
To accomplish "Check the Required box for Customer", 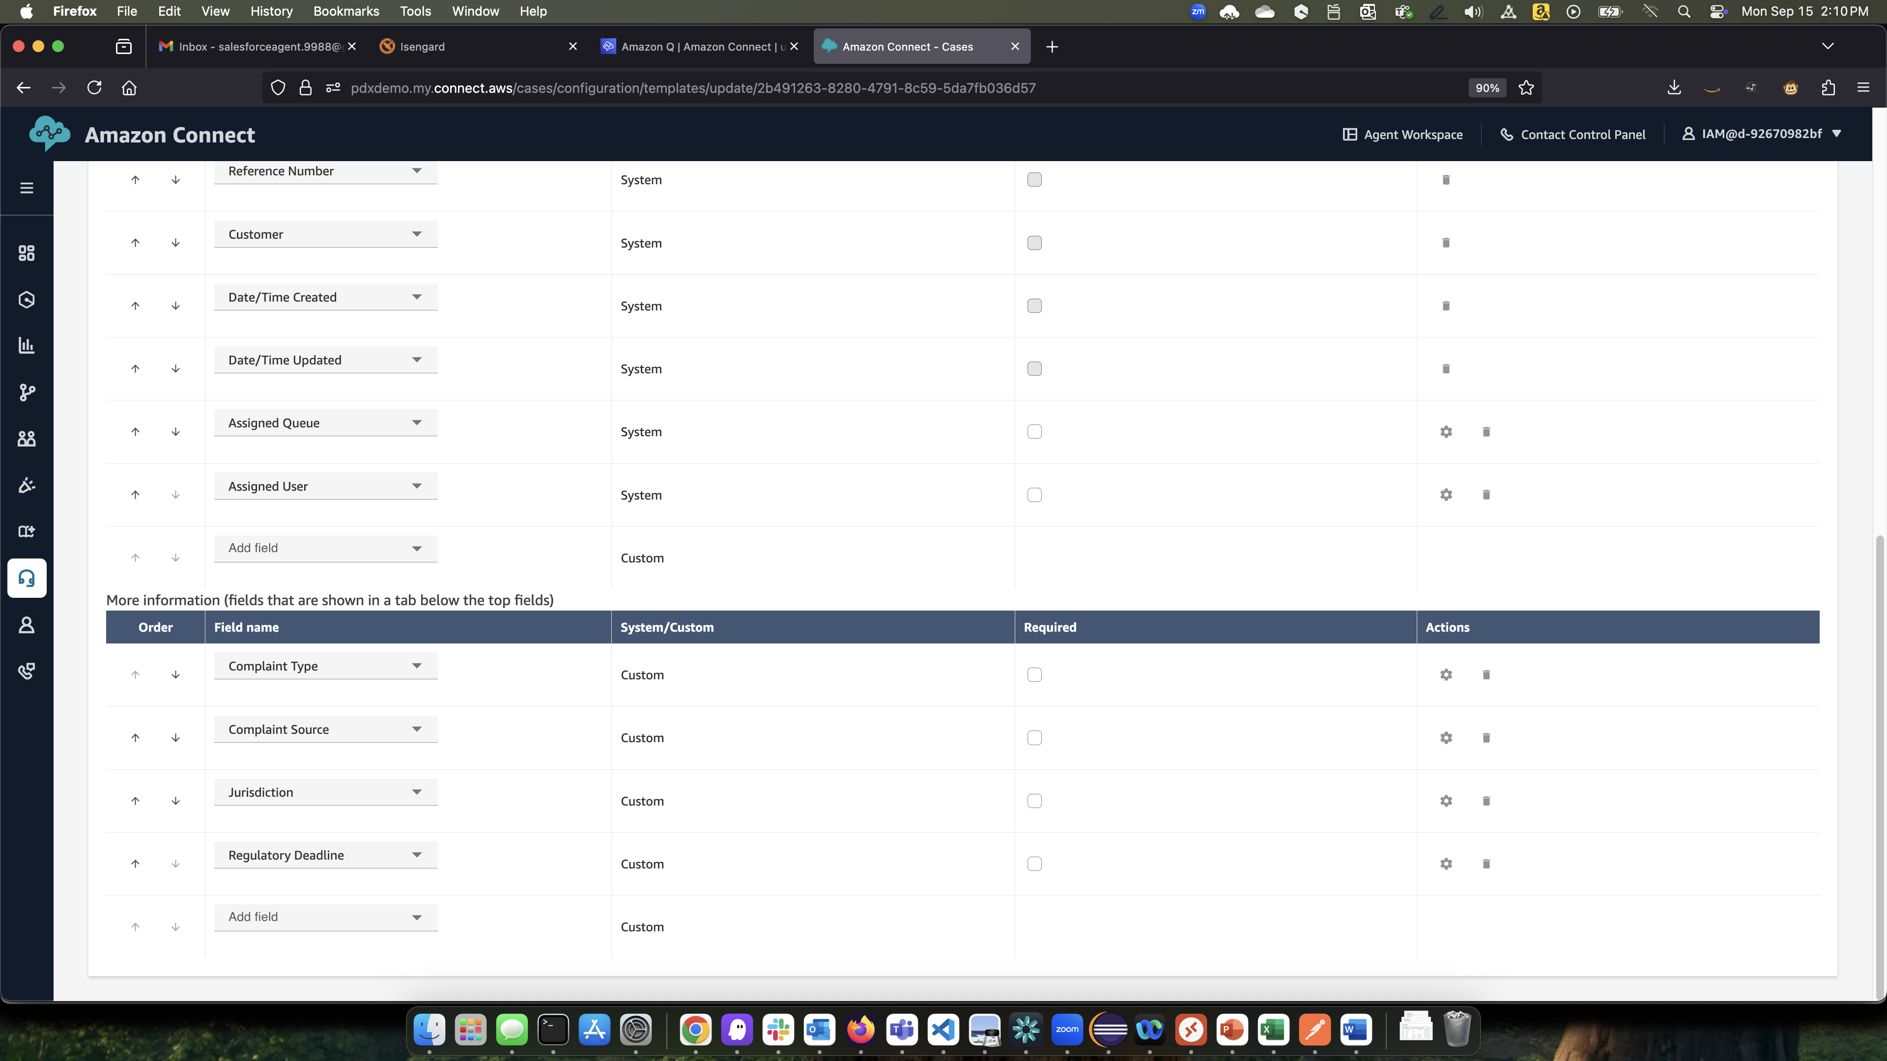I will (1034, 242).
